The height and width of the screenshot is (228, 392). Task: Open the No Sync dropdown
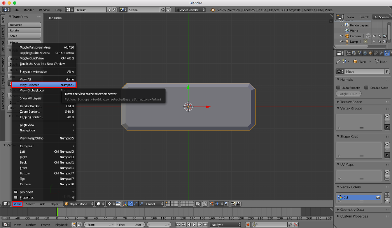pos(225,225)
